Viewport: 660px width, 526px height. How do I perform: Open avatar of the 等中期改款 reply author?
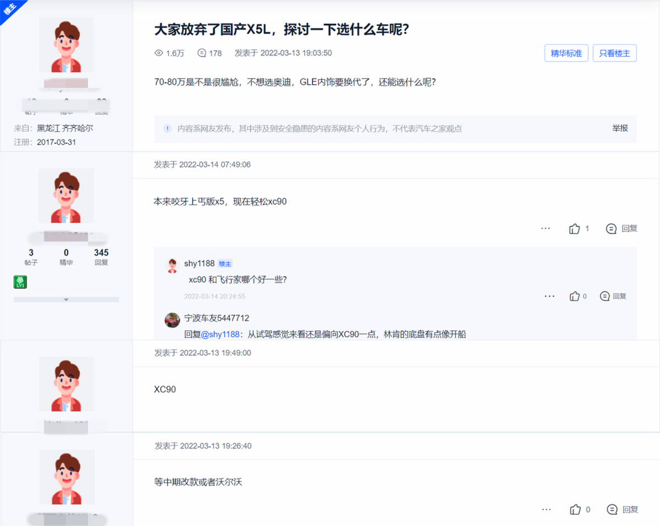pos(66,477)
